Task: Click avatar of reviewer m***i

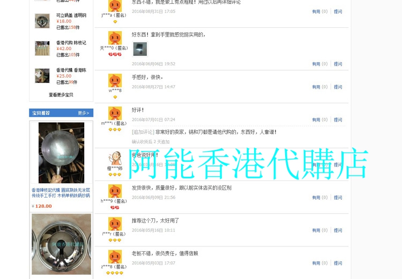Action: click(115, 114)
